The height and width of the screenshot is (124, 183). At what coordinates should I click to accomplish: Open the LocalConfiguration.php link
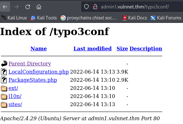(x=39, y=72)
